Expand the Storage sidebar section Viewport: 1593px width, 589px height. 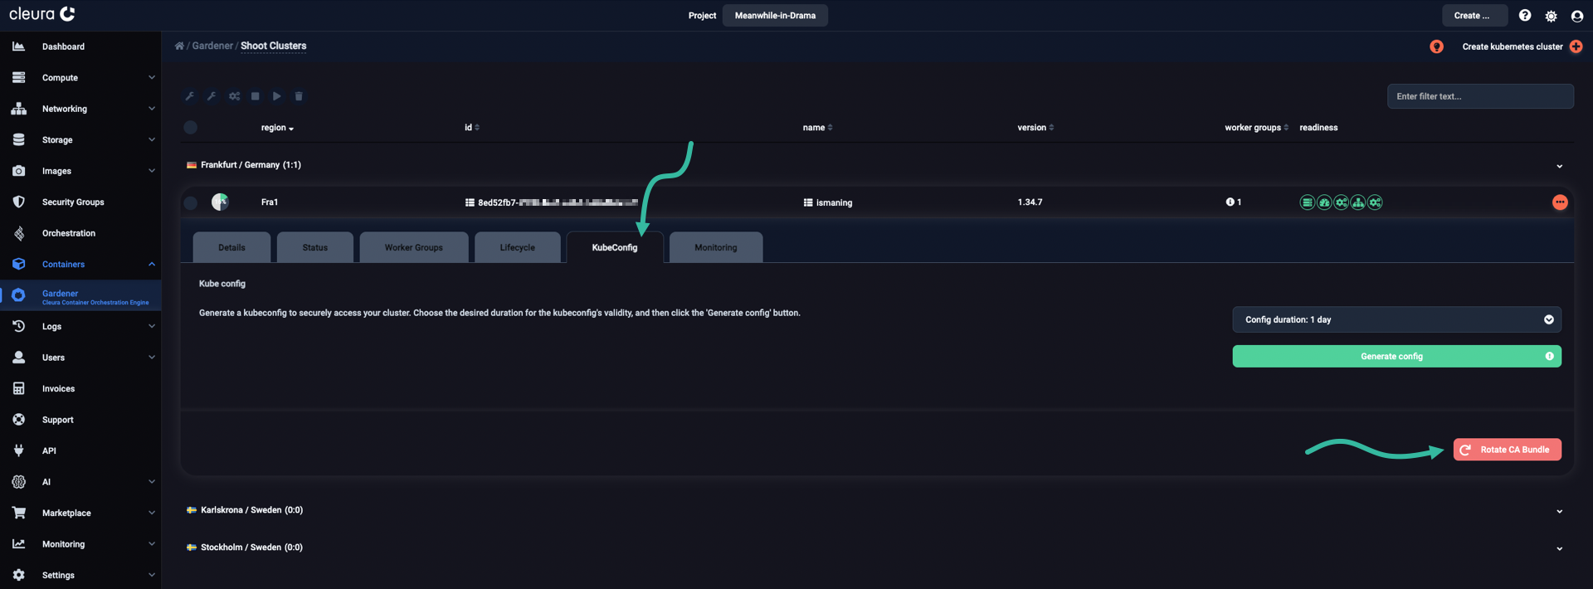[80, 139]
